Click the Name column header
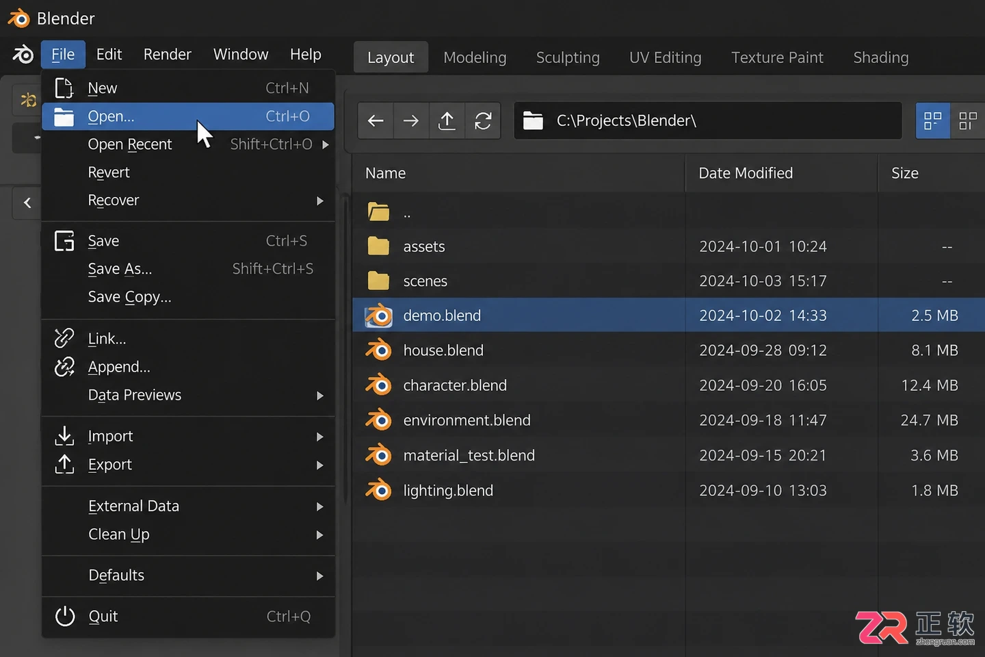985x657 pixels. 518,173
